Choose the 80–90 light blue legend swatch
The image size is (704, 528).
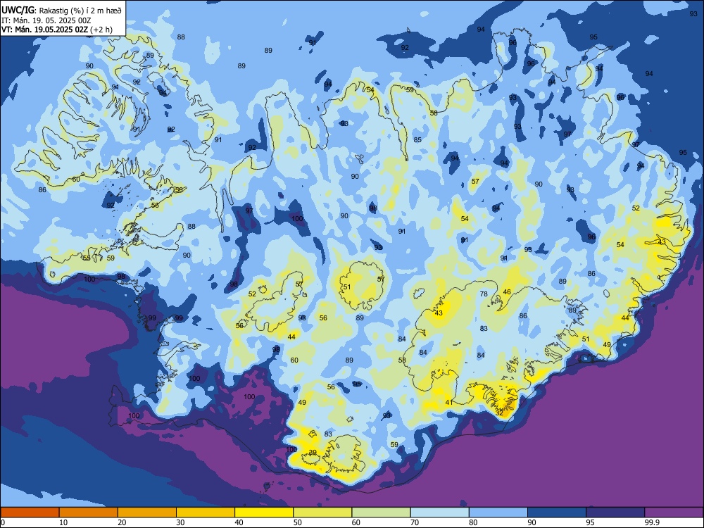tap(498, 513)
